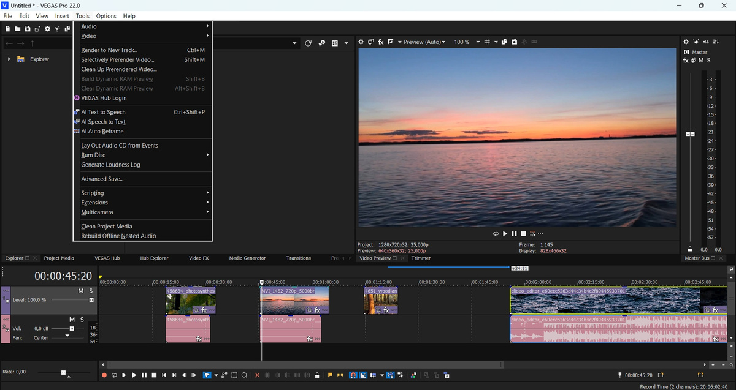Image resolution: width=736 pixels, height=390 pixels.
Task: Mute video track 1
Action: click(80, 291)
